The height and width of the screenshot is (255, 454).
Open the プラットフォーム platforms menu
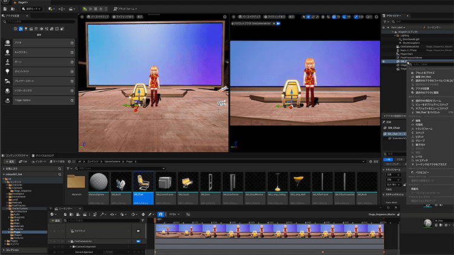tap(125, 9)
